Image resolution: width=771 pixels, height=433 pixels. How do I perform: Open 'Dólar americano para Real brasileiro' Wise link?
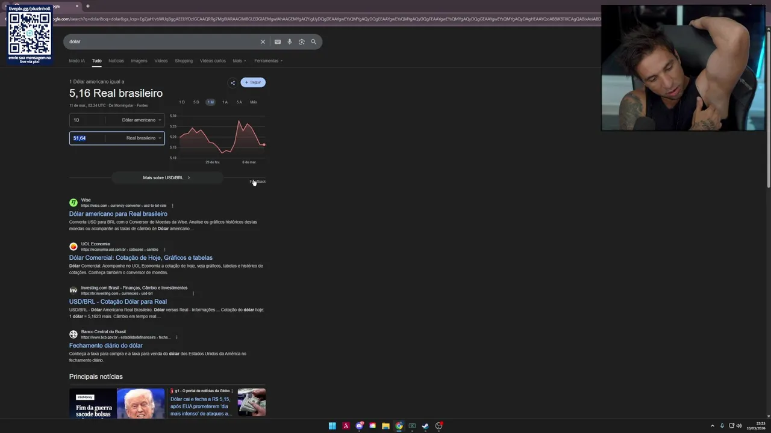pyautogui.click(x=118, y=213)
